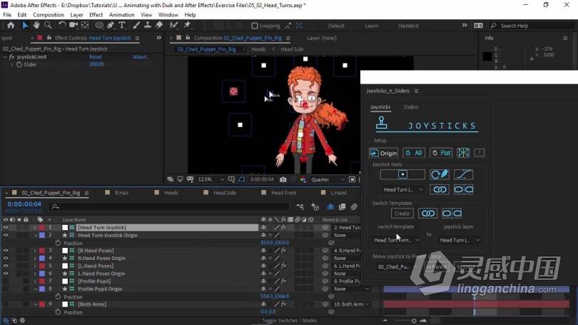Viewport: 578px width, 325px height.
Task: Toggle Position stopwatch under Head Turn Joystick Origin
Action: click(58, 243)
